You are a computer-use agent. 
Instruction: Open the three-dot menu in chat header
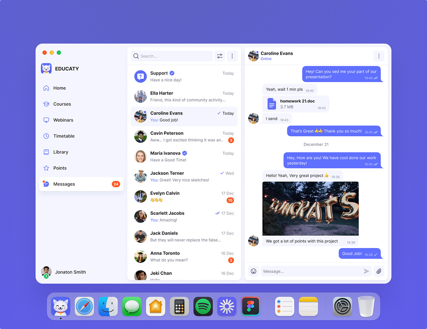pyautogui.click(x=379, y=56)
